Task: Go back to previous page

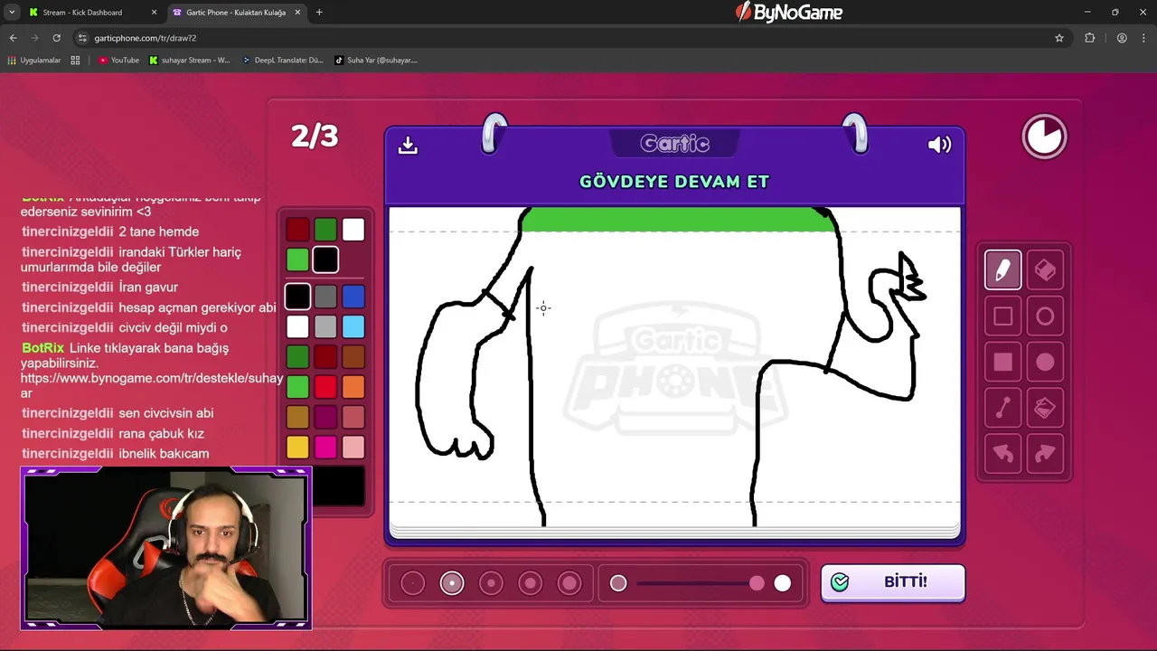Action: (13, 38)
